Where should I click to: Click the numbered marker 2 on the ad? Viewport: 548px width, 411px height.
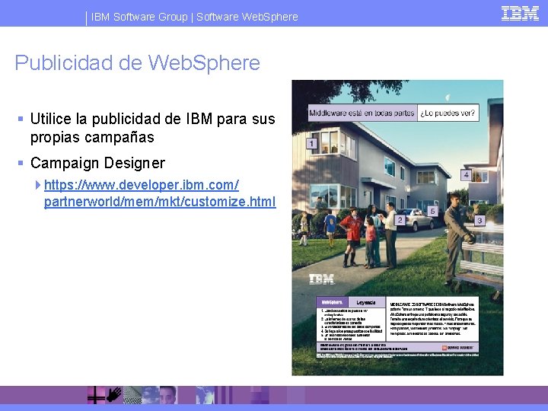coord(400,220)
